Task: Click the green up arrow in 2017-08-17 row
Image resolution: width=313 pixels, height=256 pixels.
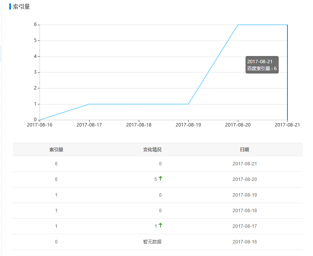Action: pos(161,225)
